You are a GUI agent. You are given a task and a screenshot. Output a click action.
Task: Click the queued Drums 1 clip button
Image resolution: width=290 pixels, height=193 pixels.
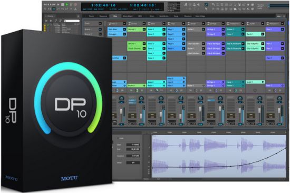pyautogui.click(x=144, y=85)
